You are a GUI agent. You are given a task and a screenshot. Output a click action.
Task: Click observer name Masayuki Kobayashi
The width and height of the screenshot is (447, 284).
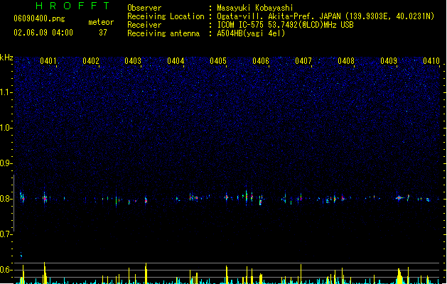point(255,8)
